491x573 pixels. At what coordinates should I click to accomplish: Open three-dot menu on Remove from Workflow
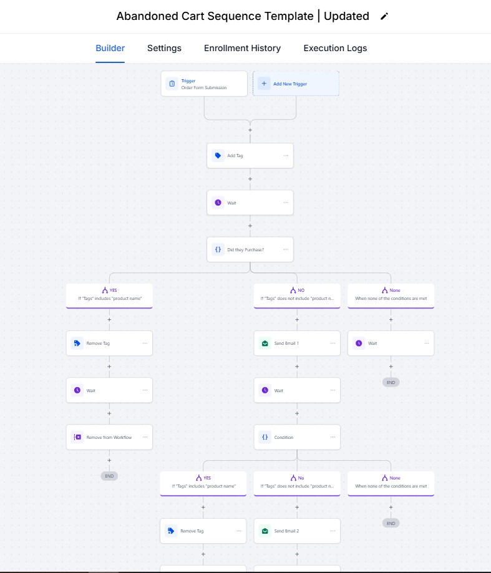coord(145,437)
